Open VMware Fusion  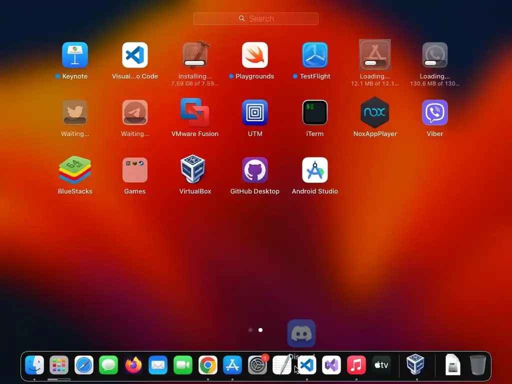point(195,112)
